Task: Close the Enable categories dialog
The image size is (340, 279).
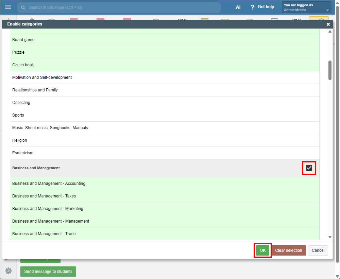Action: tap(328, 24)
